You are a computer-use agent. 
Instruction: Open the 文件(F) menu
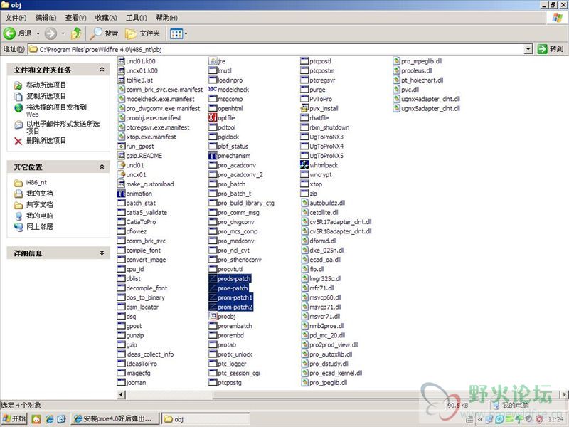[16, 17]
